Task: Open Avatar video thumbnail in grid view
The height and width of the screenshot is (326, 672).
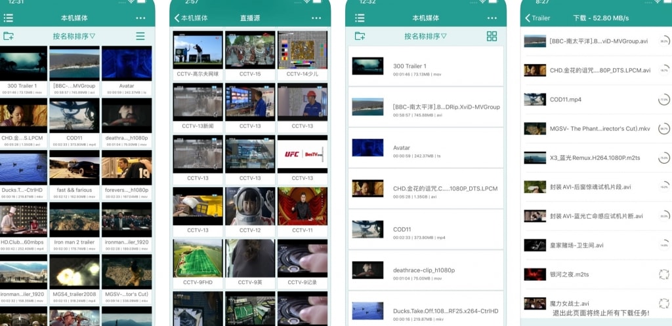Action: tap(127, 63)
